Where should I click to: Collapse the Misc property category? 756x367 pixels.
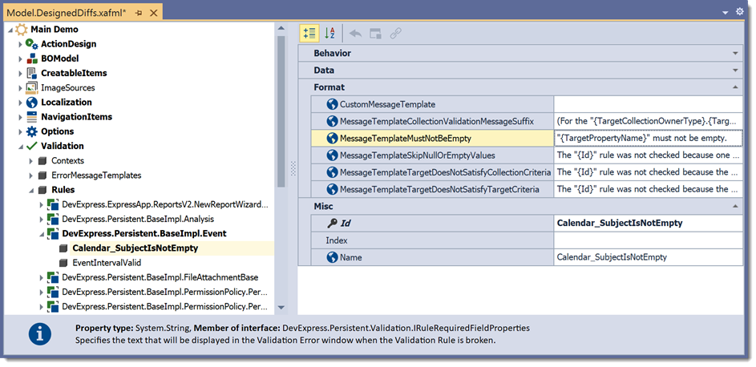click(735, 206)
